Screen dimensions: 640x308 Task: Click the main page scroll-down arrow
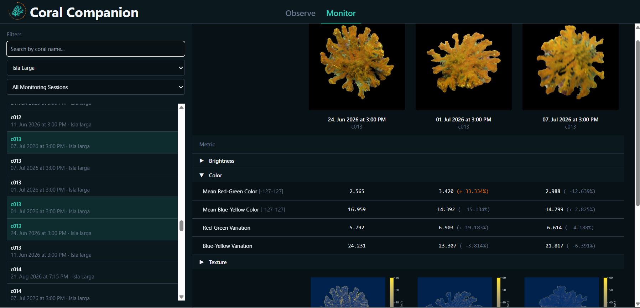(x=638, y=304)
